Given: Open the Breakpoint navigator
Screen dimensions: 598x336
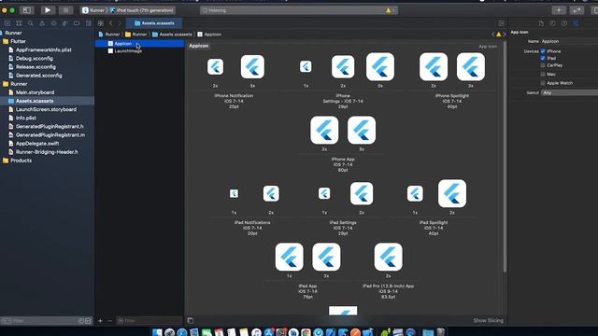Looking at the screenshot, I should (x=77, y=23).
